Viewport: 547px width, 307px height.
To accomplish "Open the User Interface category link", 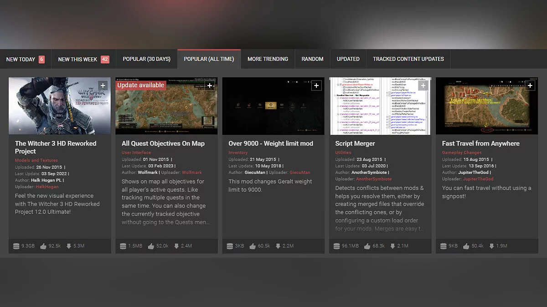I will tap(136, 153).
